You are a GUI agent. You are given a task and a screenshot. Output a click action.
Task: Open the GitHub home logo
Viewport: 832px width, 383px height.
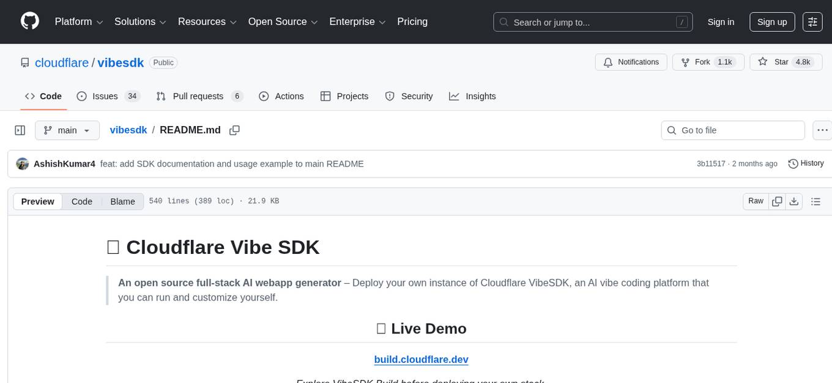tap(29, 21)
